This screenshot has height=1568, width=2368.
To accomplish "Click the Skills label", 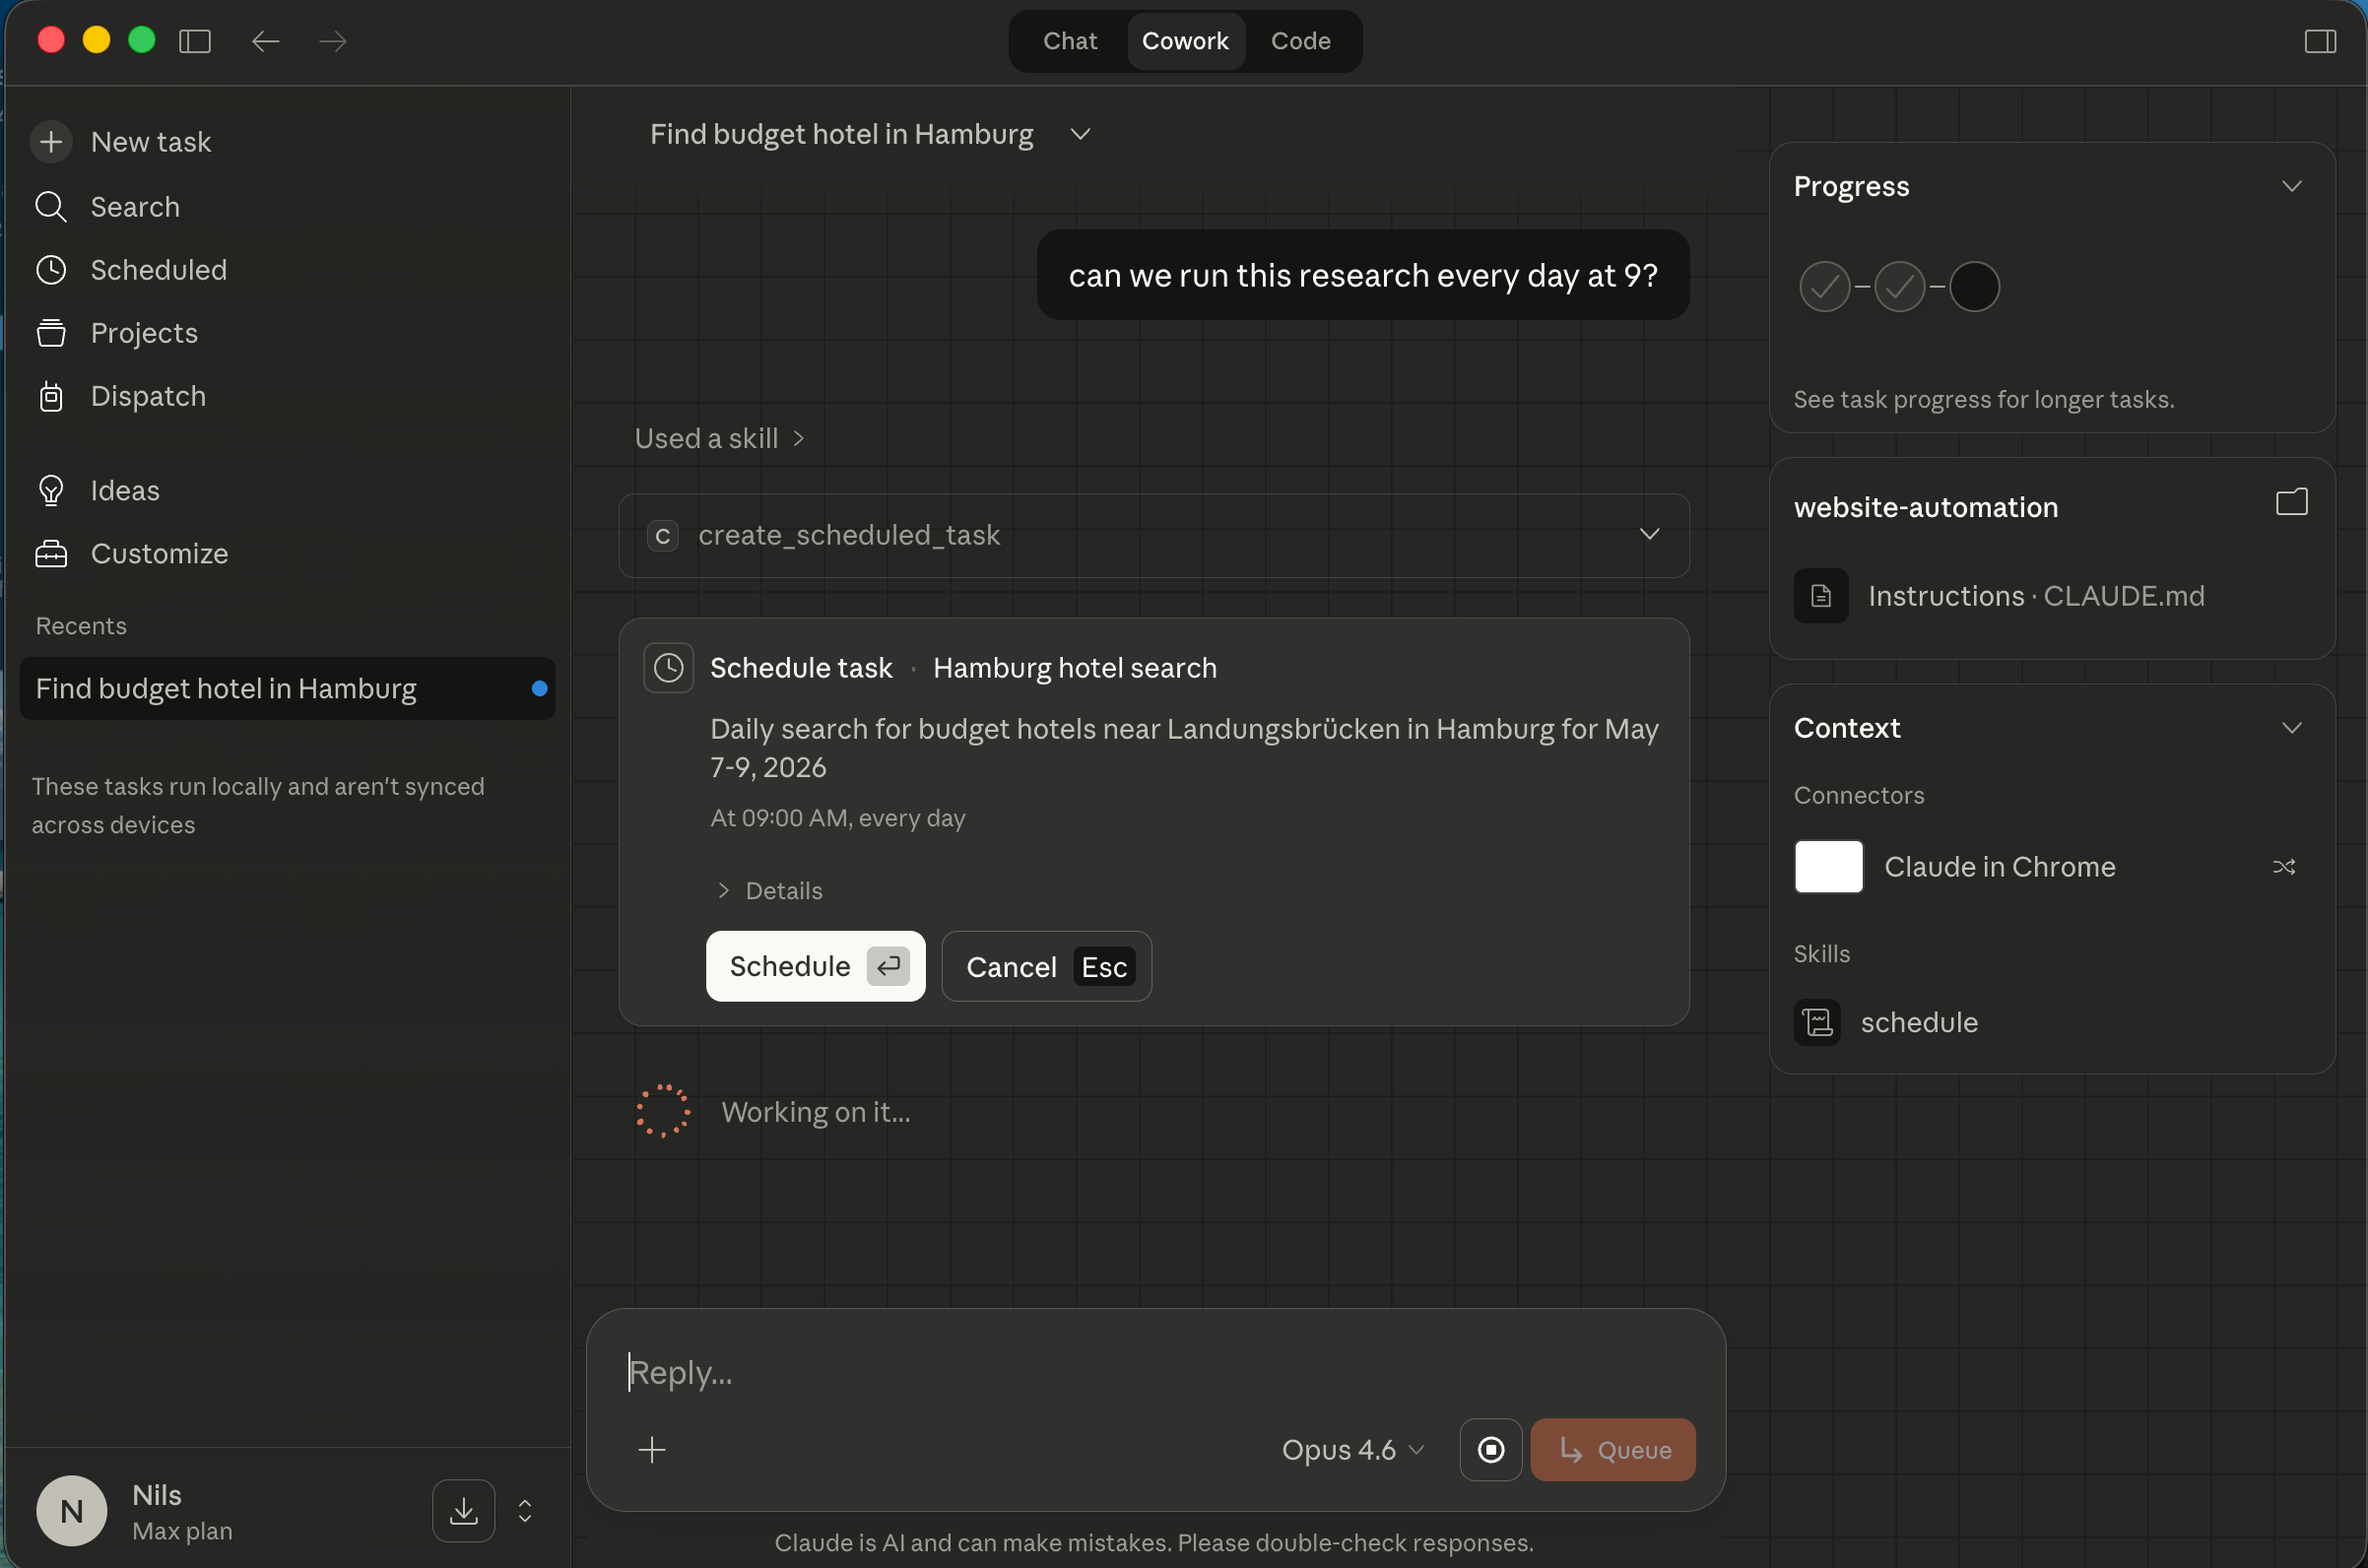I will (1821, 954).
